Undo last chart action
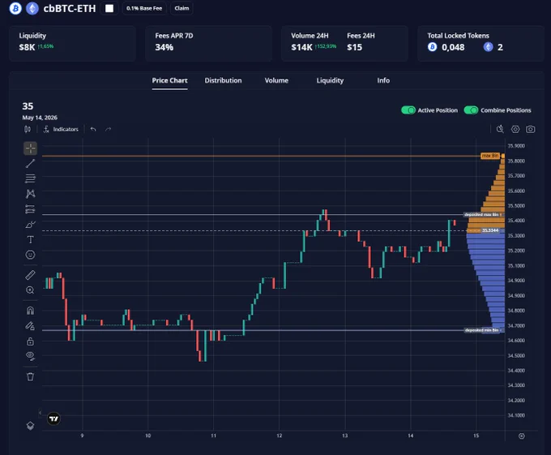 pos(93,130)
